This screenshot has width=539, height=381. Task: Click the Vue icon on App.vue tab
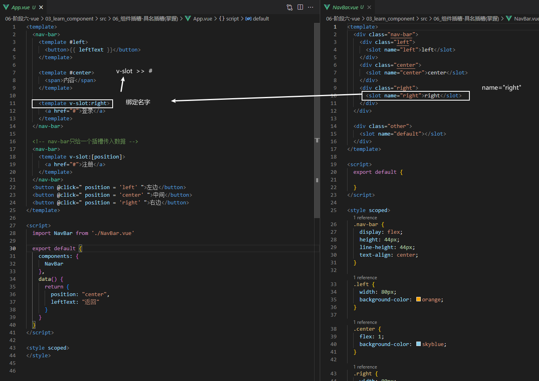[x=6, y=7]
